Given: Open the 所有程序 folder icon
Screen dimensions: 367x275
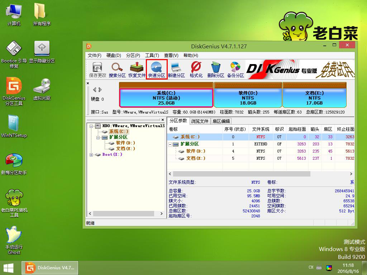Looking at the screenshot, I should pyautogui.click(x=42, y=15).
